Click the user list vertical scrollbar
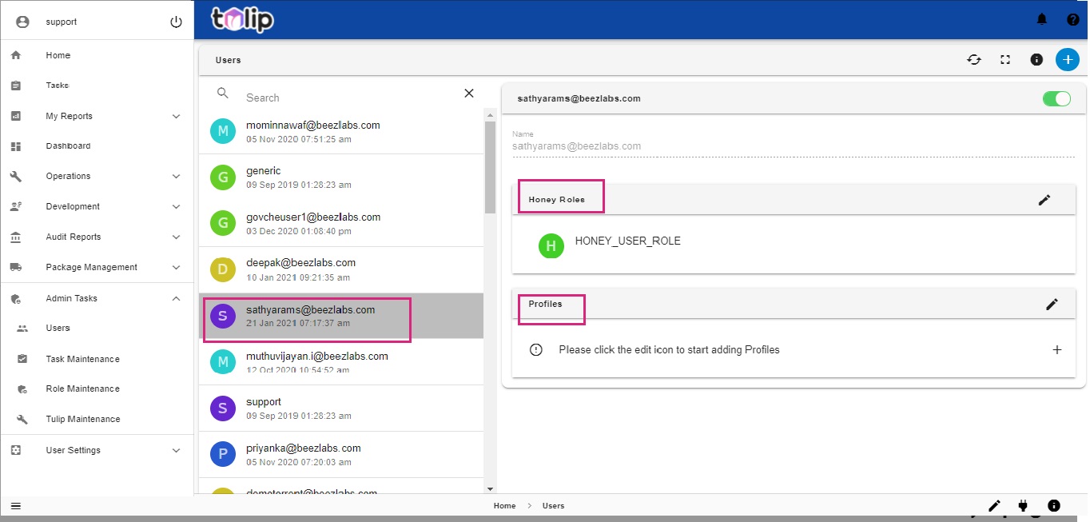 pyautogui.click(x=490, y=168)
